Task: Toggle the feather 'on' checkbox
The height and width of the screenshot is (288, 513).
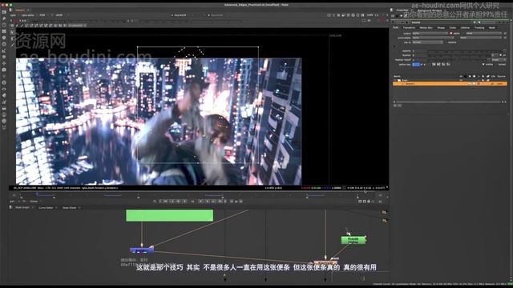Action: pos(501,55)
